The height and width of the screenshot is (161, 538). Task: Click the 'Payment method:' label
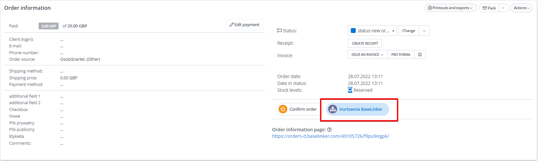coord(26,85)
